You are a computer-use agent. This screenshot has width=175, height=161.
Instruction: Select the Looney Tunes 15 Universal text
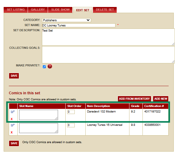(x=105, y=125)
